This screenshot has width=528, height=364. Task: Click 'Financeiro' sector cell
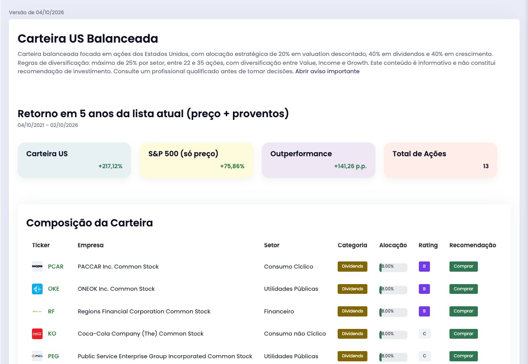pyautogui.click(x=279, y=312)
